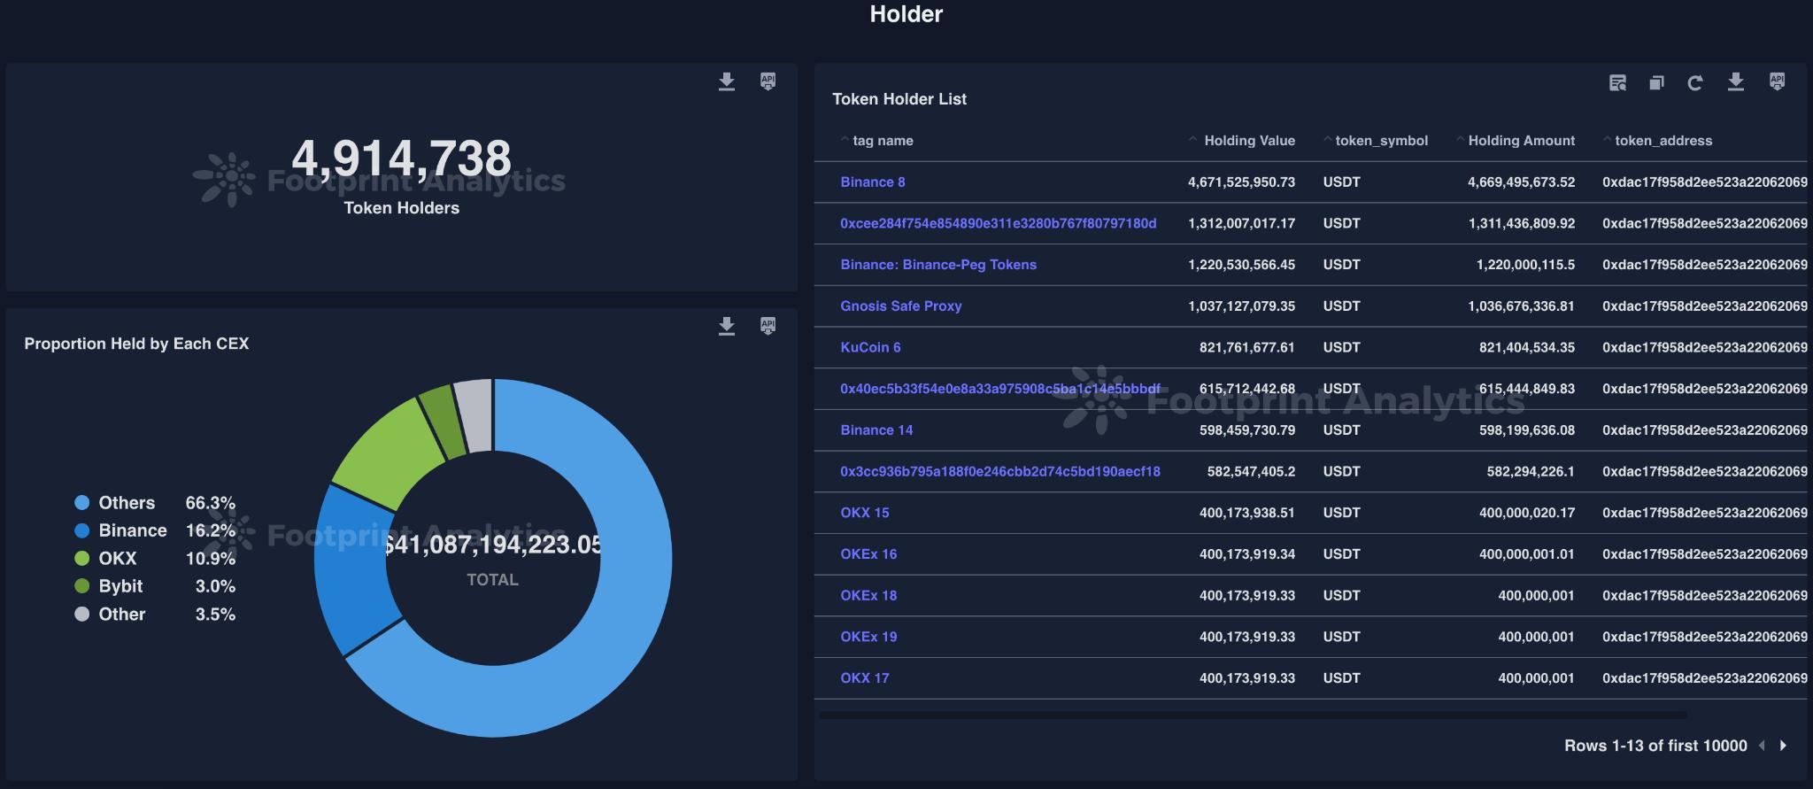
Task: Open API export for CEX proportion chart
Action: (x=768, y=326)
